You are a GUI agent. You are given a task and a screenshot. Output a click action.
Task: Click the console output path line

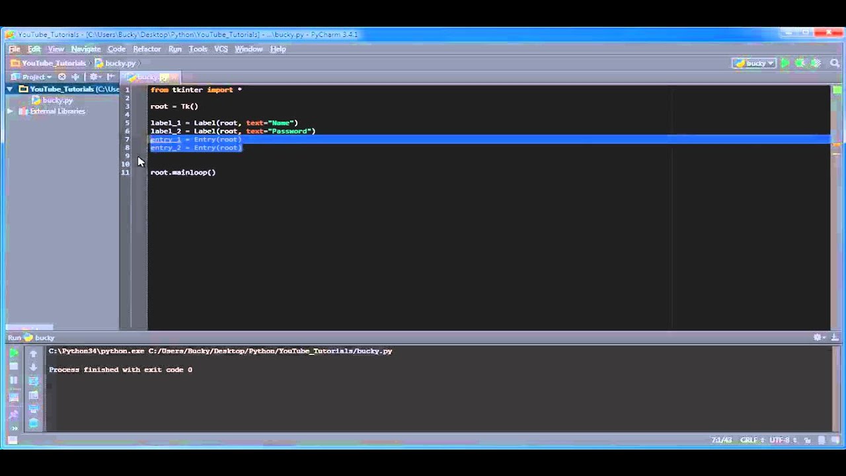pos(220,352)
